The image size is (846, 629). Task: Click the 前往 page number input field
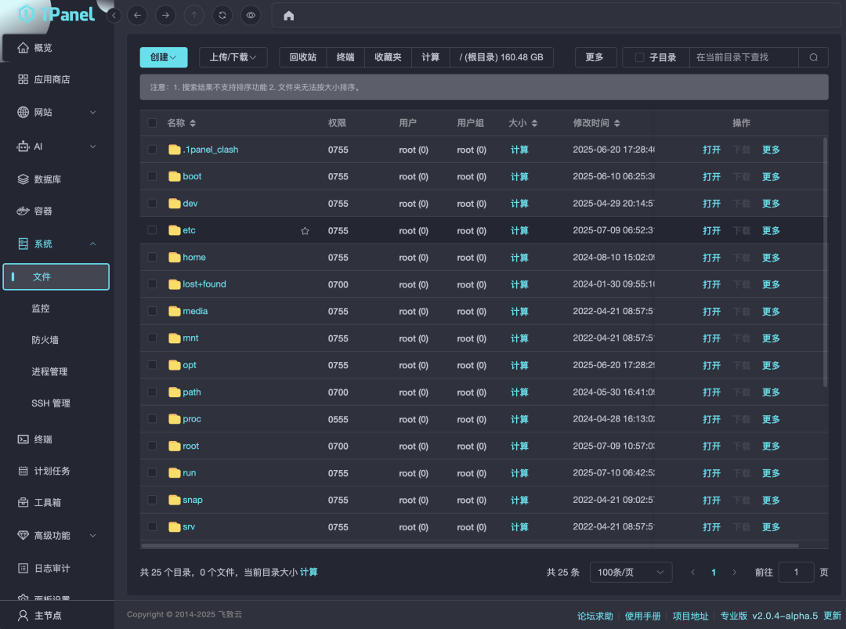[x=796, y=572]
